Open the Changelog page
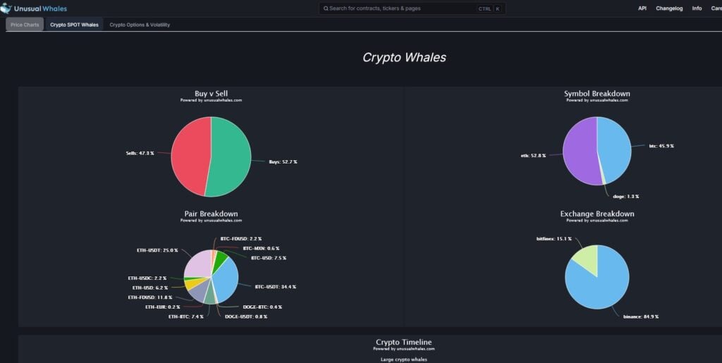 669,8
